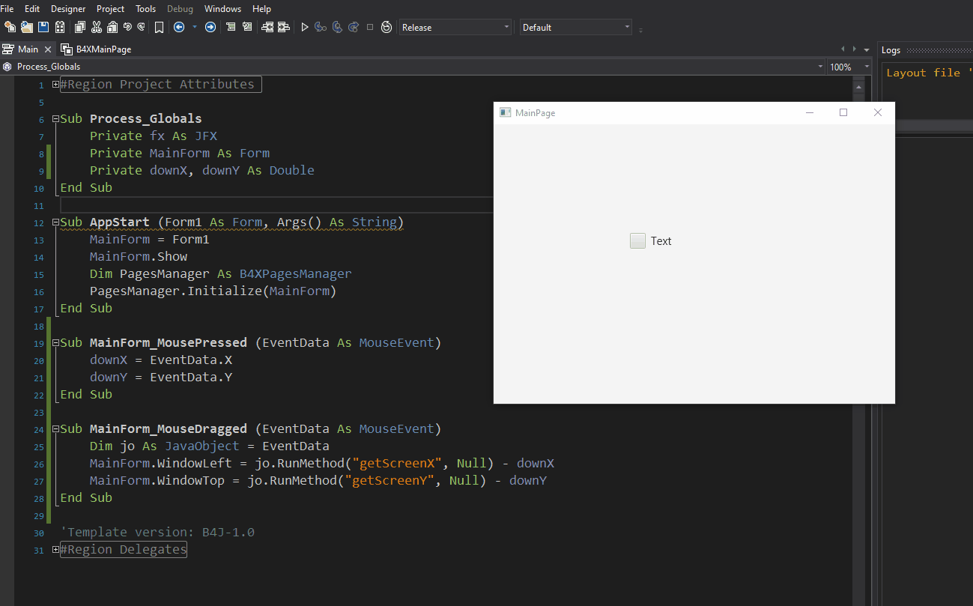Create a new project

(11, 27)
